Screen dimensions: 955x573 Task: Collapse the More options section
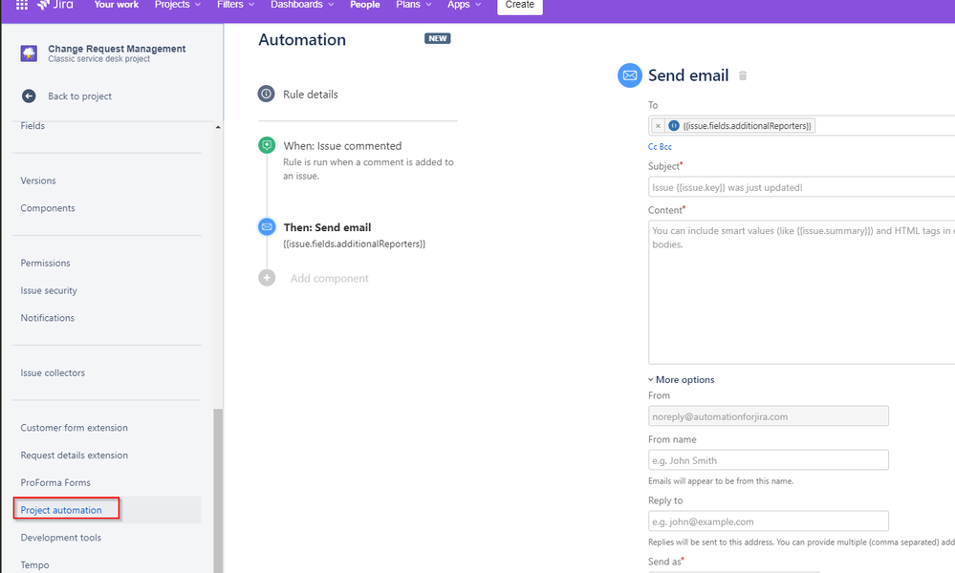681,379
